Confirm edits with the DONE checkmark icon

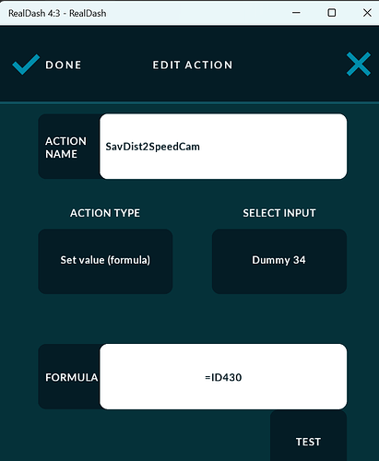click(x=26, y=65)
